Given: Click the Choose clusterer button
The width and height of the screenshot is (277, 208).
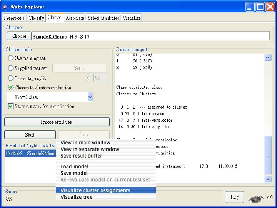Looking at the screenshot, I should pyautogui.click(x=19, y=36).
